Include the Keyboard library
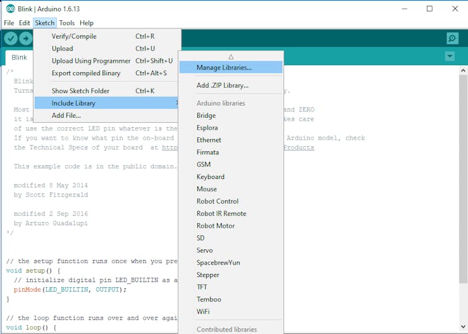Viewport: 468px width, 334px height. click(231, 176)
